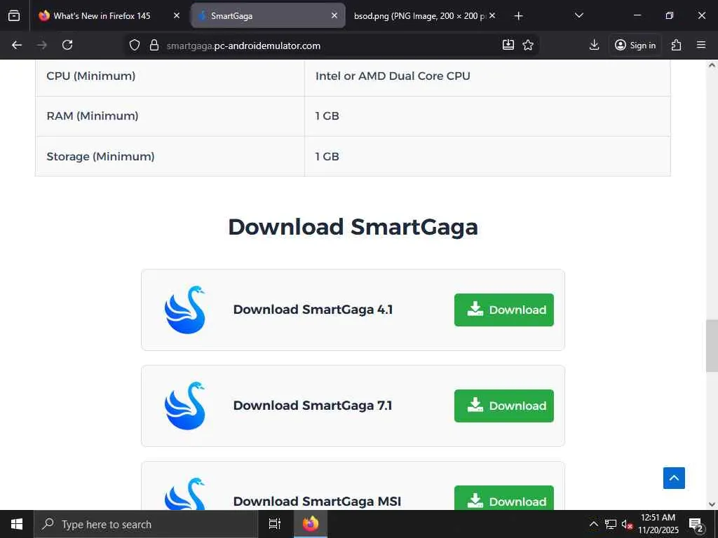Open Firefox application menu
This screenshot has height=538, width=718.
701,45
